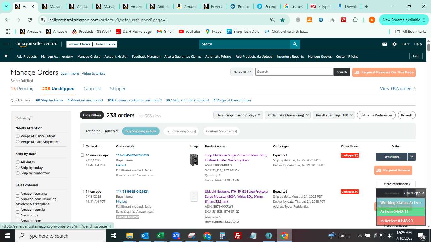This screenshot has width=431, height=242.
Task: Select Ship by tomorrow radio option
Action: click(x=18, y=173)
